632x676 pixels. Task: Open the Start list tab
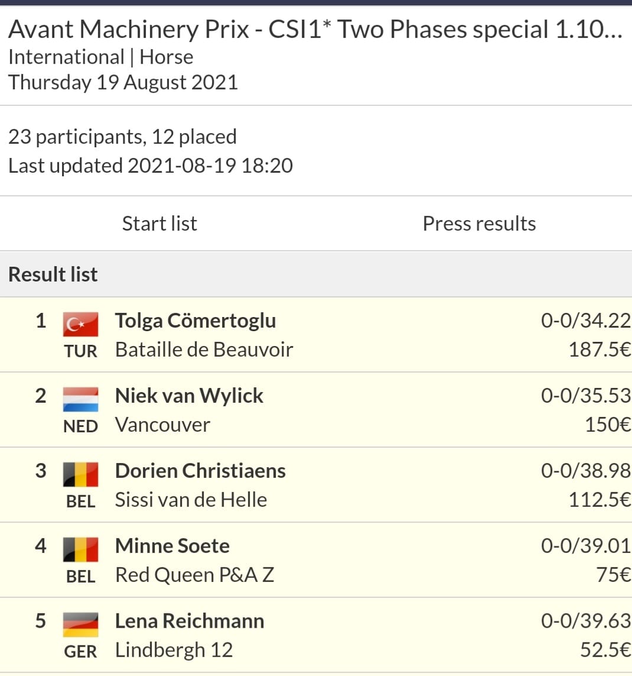[159, 224]
